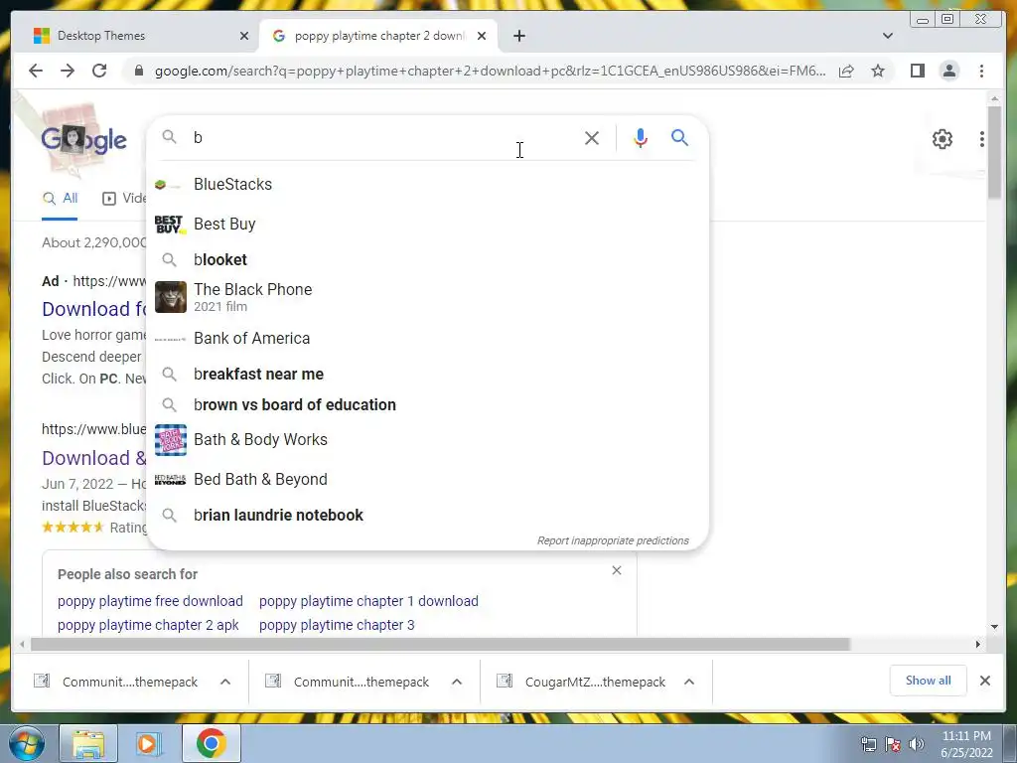
Task: Pick the blooket suggestion
Action: tap(427, 259)
